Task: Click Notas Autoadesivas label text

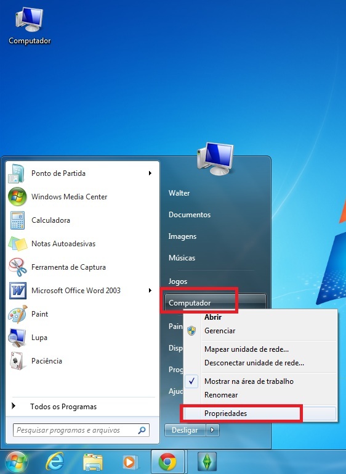Action: coord(63,244)
